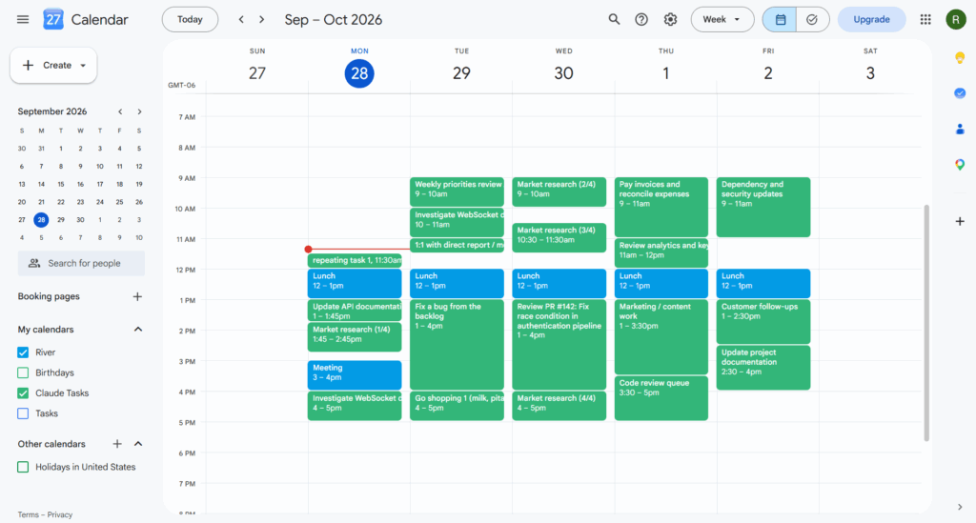Open Dependency and security updates event
Screen dimensions: 976x523
(763, 207)
